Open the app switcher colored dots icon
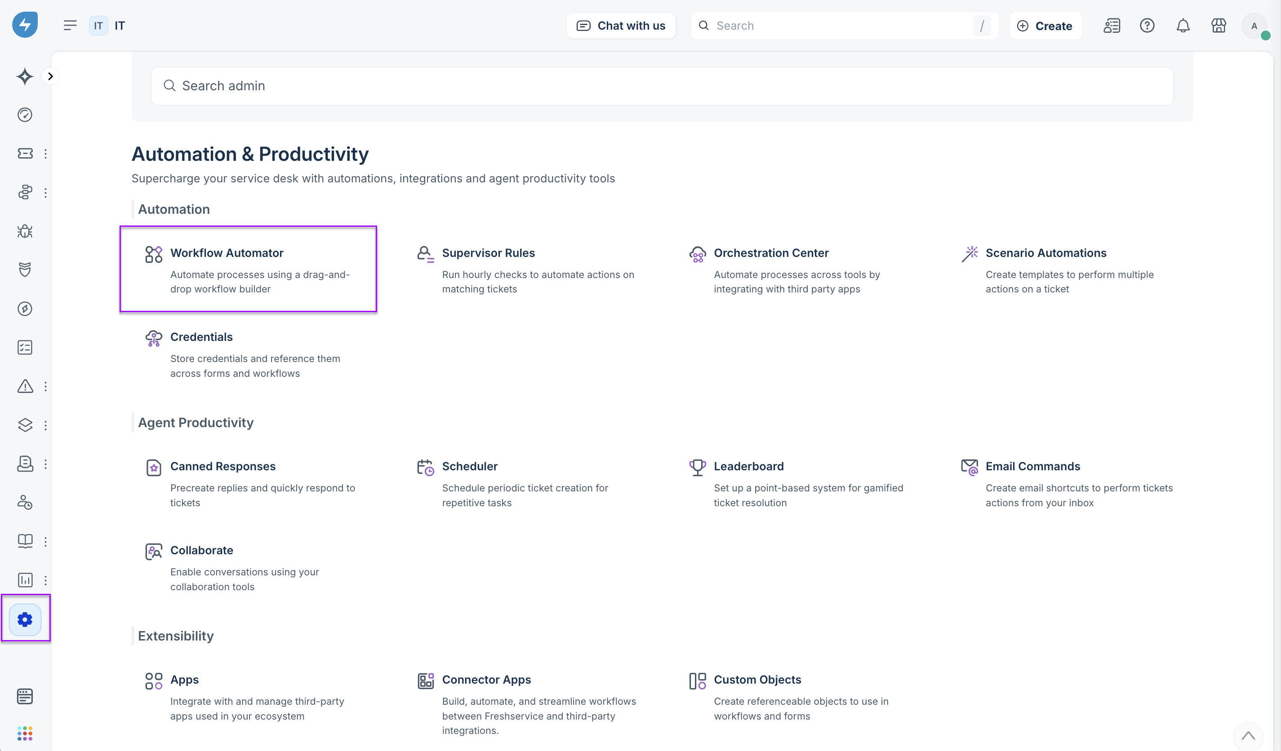Screen dimensions: 1281x751 click(x=24, y=733)
